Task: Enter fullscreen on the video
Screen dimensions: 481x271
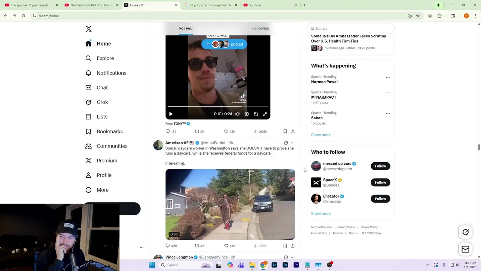Action: (x=265, y=114)
